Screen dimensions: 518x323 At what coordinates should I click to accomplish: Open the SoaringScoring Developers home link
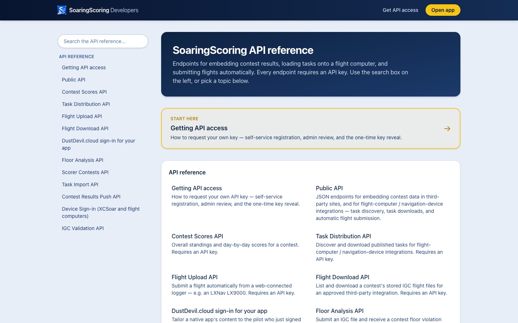click(98, 10)
